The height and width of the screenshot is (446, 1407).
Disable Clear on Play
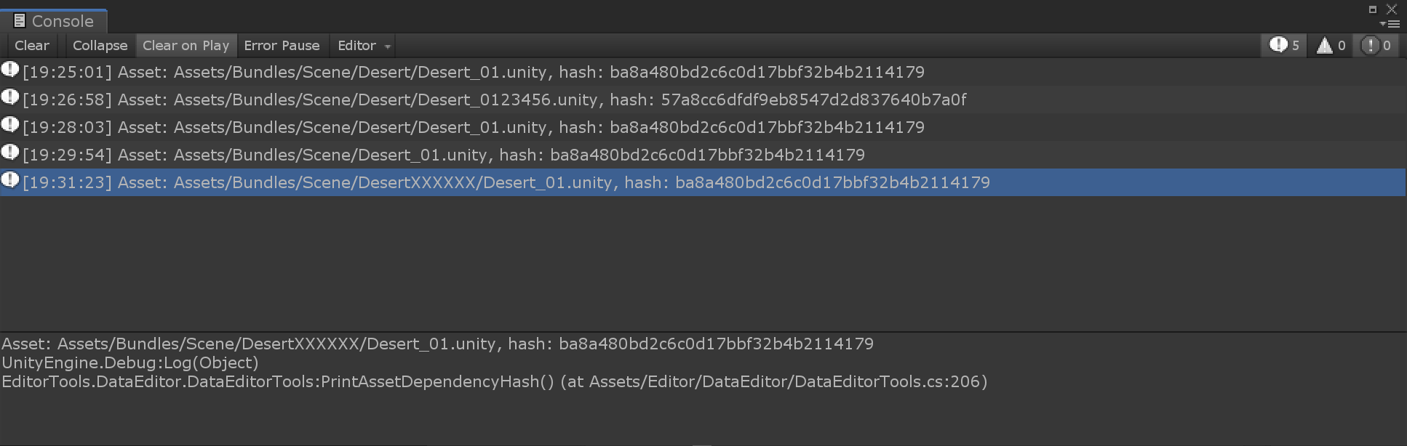(186, 45)
